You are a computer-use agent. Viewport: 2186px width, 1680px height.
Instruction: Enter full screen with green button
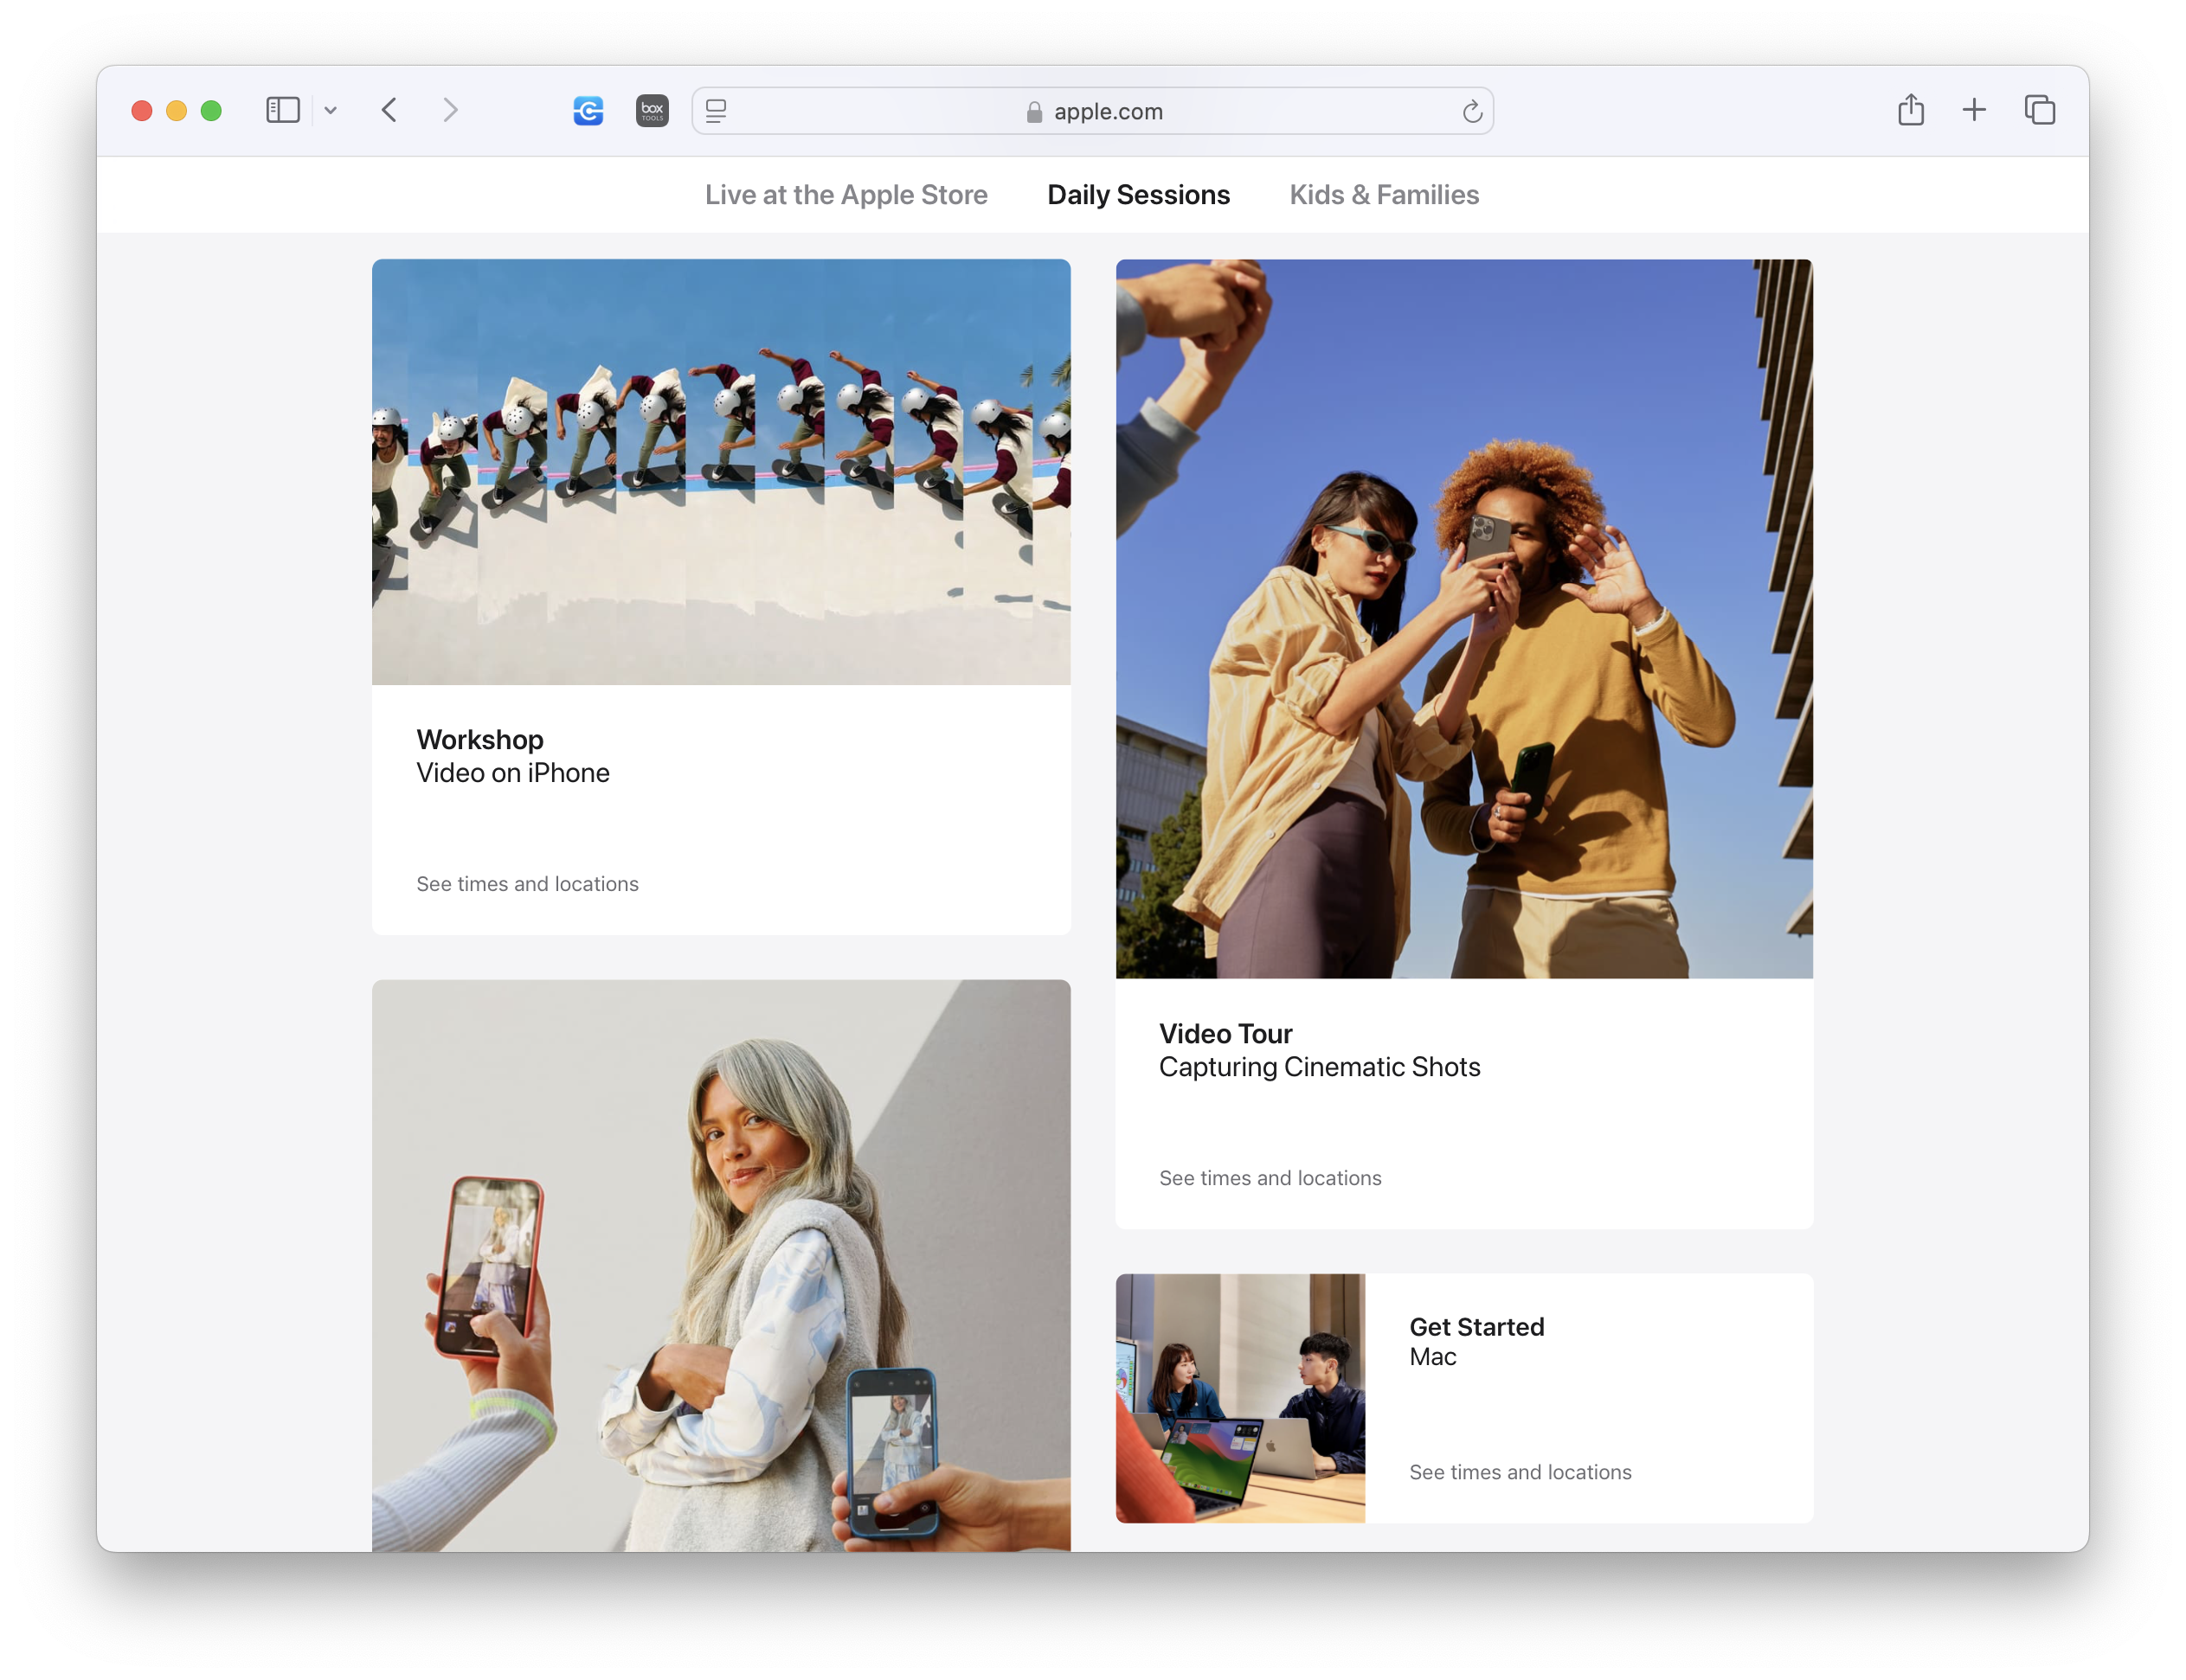[x=211, y=111]
